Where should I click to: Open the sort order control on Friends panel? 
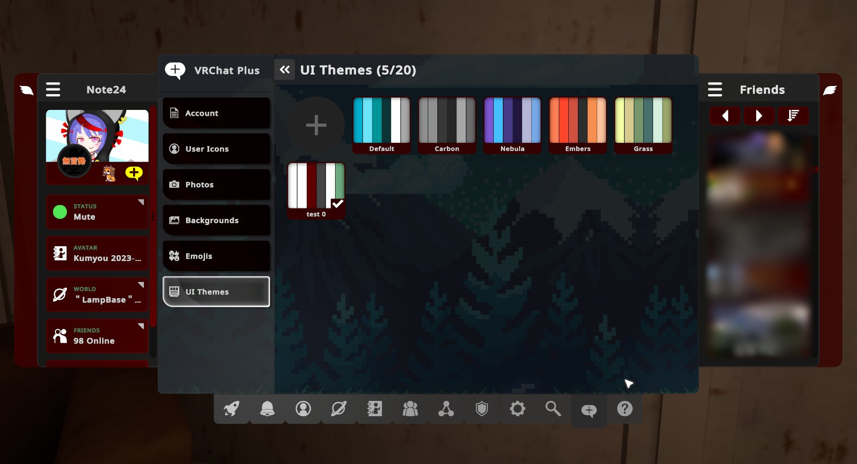coord(793,115)
